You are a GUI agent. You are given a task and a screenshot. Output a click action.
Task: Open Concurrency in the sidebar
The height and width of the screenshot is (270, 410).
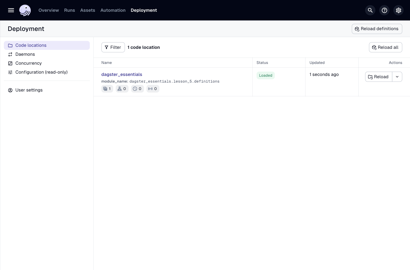pyautogui.click(x=28, y=63)
